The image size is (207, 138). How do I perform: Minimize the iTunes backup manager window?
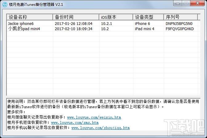click(x=178, y=3)
